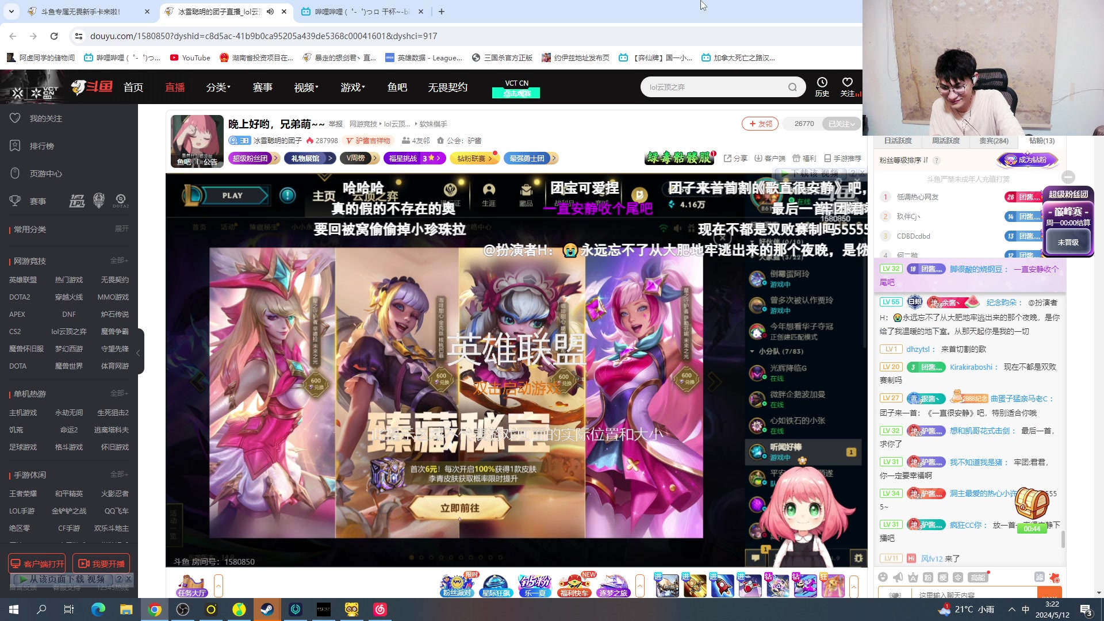Screen dimensions: 1104x621
Task: Open File Explorer from the taskbar
Action: (x=126, y=609)
